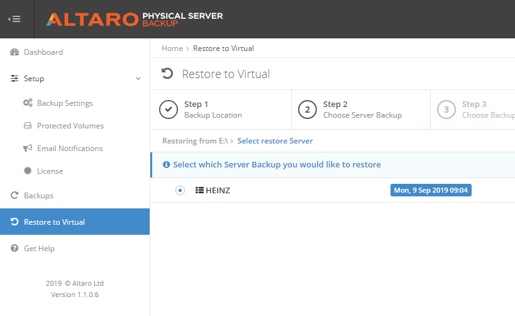Go to the Backups section

click(38, 196)
